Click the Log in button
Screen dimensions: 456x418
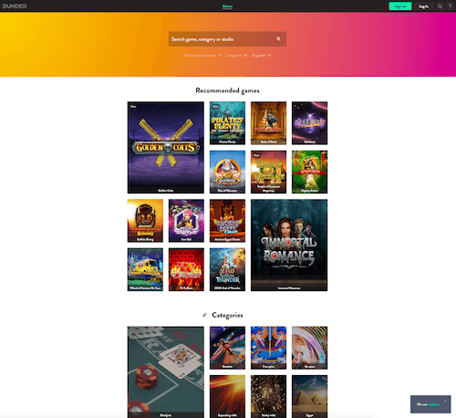(x=423, y=6)
